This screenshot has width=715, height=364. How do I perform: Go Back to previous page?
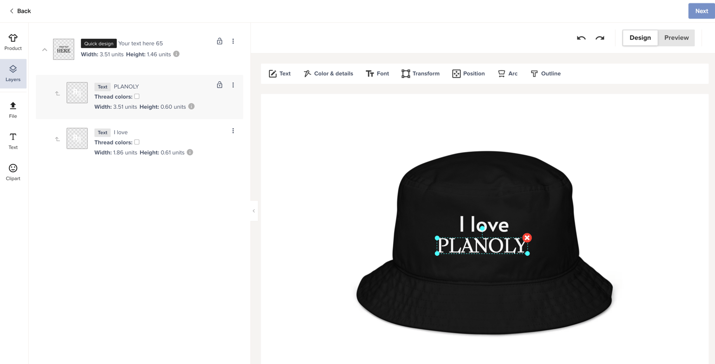tap(20, 11)
